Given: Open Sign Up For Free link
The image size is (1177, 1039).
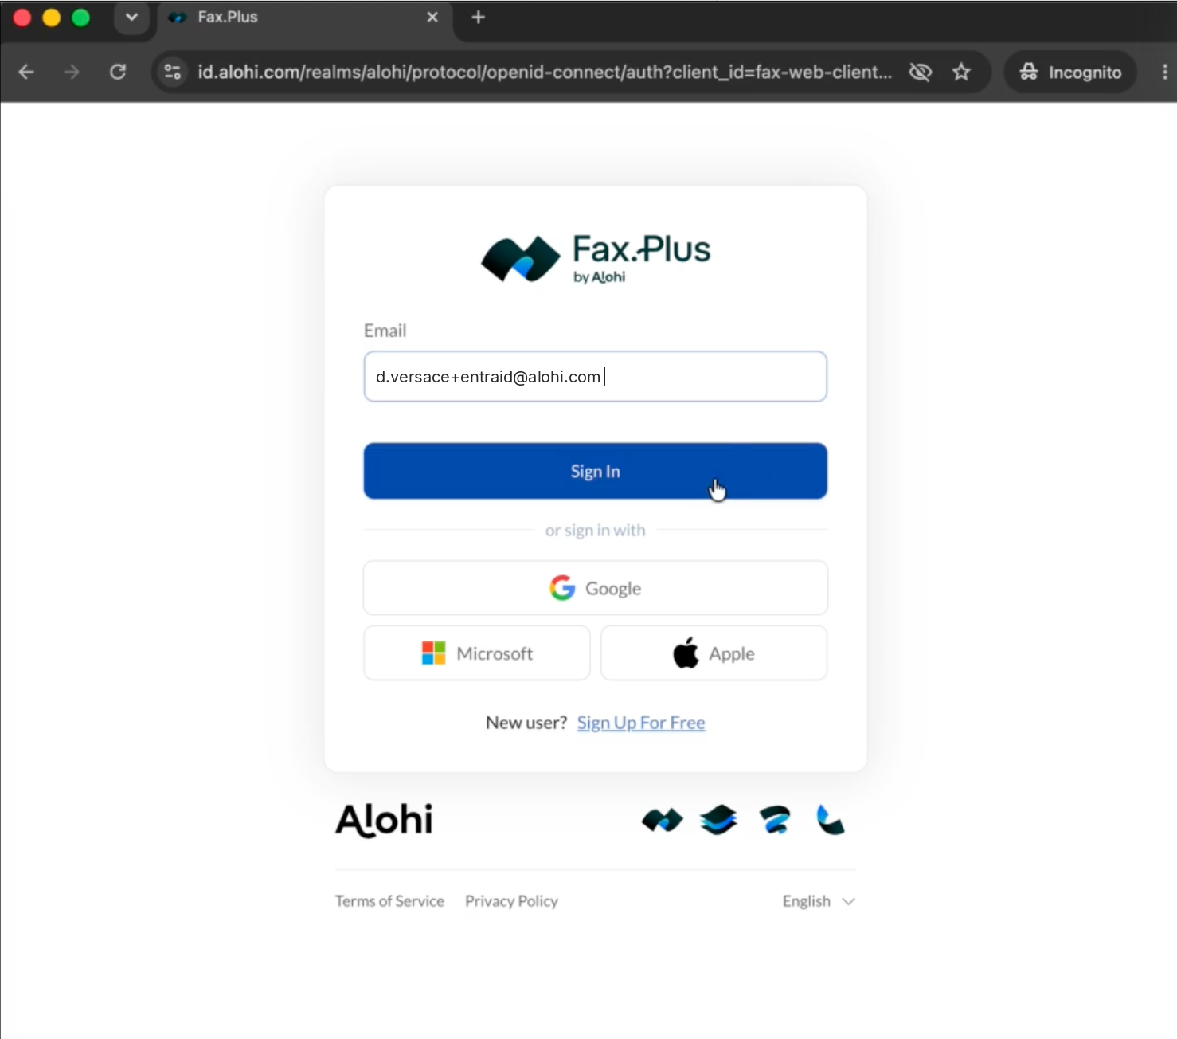Looking at the screenshot, I should click(x=641, y=723).
